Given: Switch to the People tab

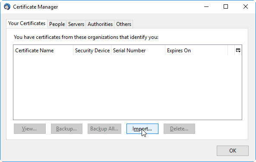Looking at the screenshot, I should [57, 24].
